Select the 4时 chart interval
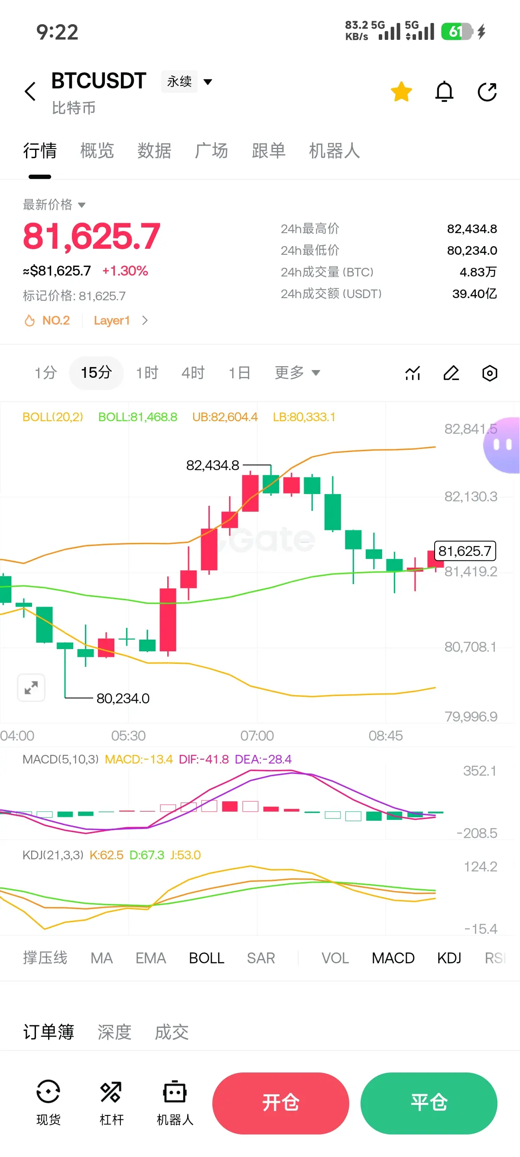Viewport: 520px width, 1157px height. 193,373
